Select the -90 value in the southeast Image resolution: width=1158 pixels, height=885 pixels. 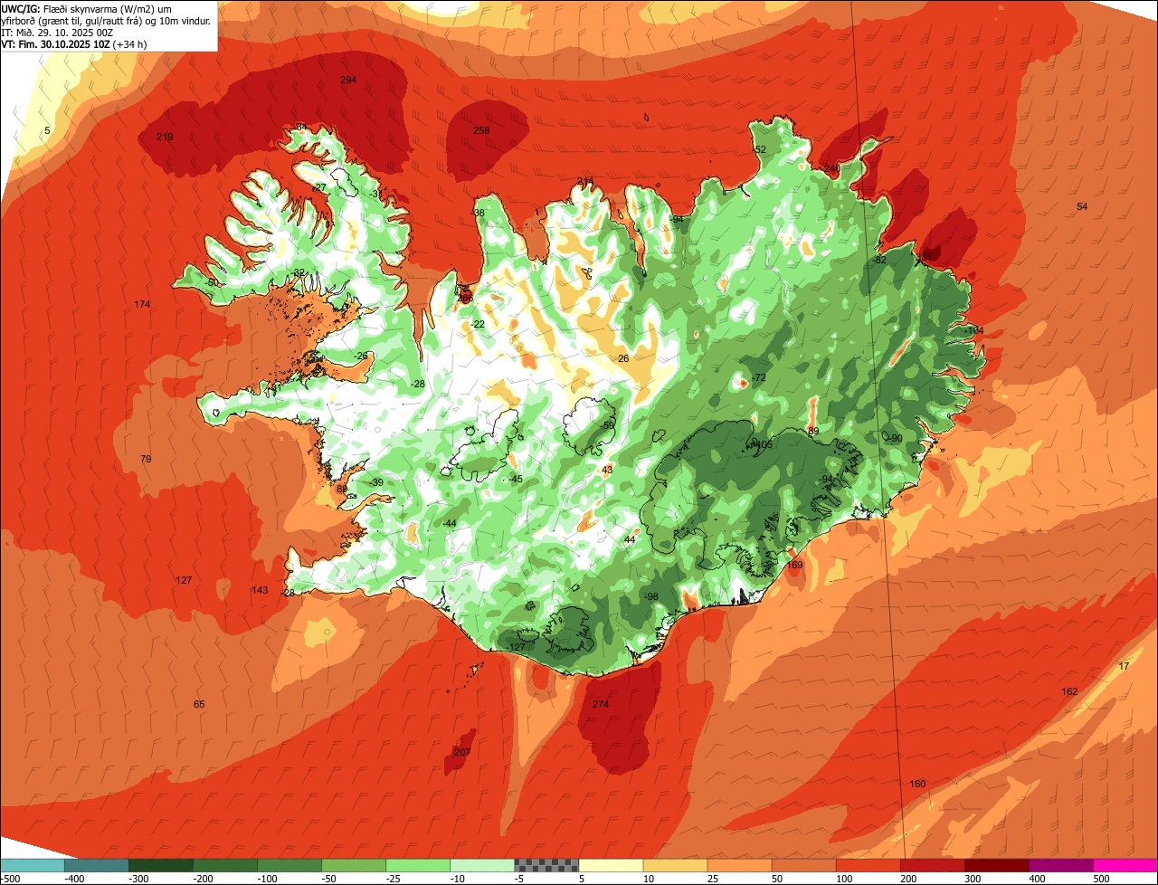(895, 438)
